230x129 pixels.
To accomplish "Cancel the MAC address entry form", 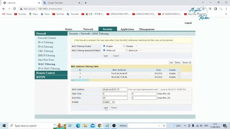I will (x=114, y=107).
